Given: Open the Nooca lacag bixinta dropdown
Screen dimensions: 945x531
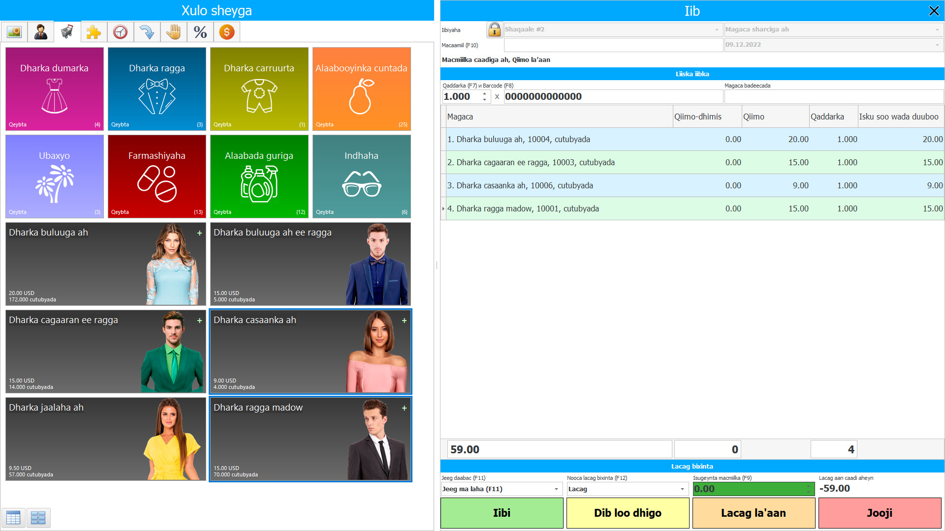Looking at the screenshot, I should coord(682,489).
